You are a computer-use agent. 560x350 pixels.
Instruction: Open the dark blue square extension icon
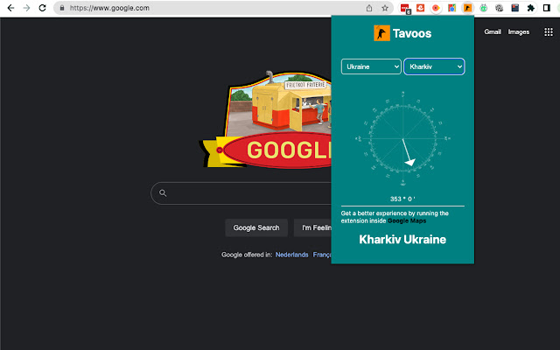514,8
